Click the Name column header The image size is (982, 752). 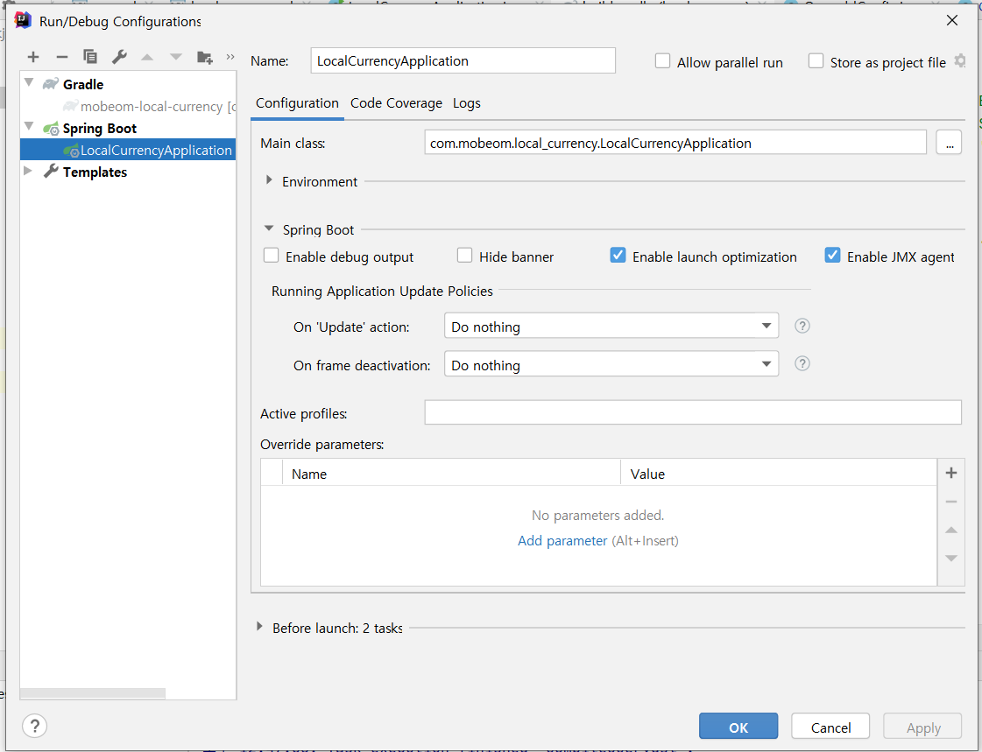click(x=451, y=474)
